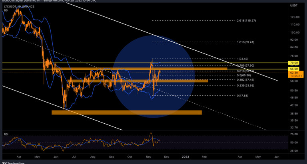Click the 32.70 price axis label

[295, 127]
